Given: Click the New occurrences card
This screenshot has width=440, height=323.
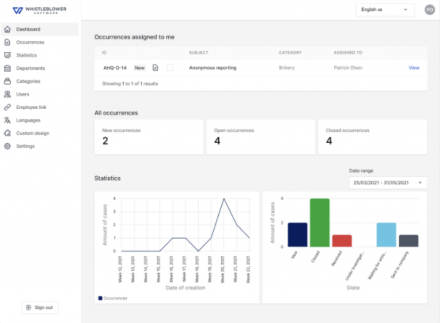Looking at the screenshot, I should click(149, 137).
